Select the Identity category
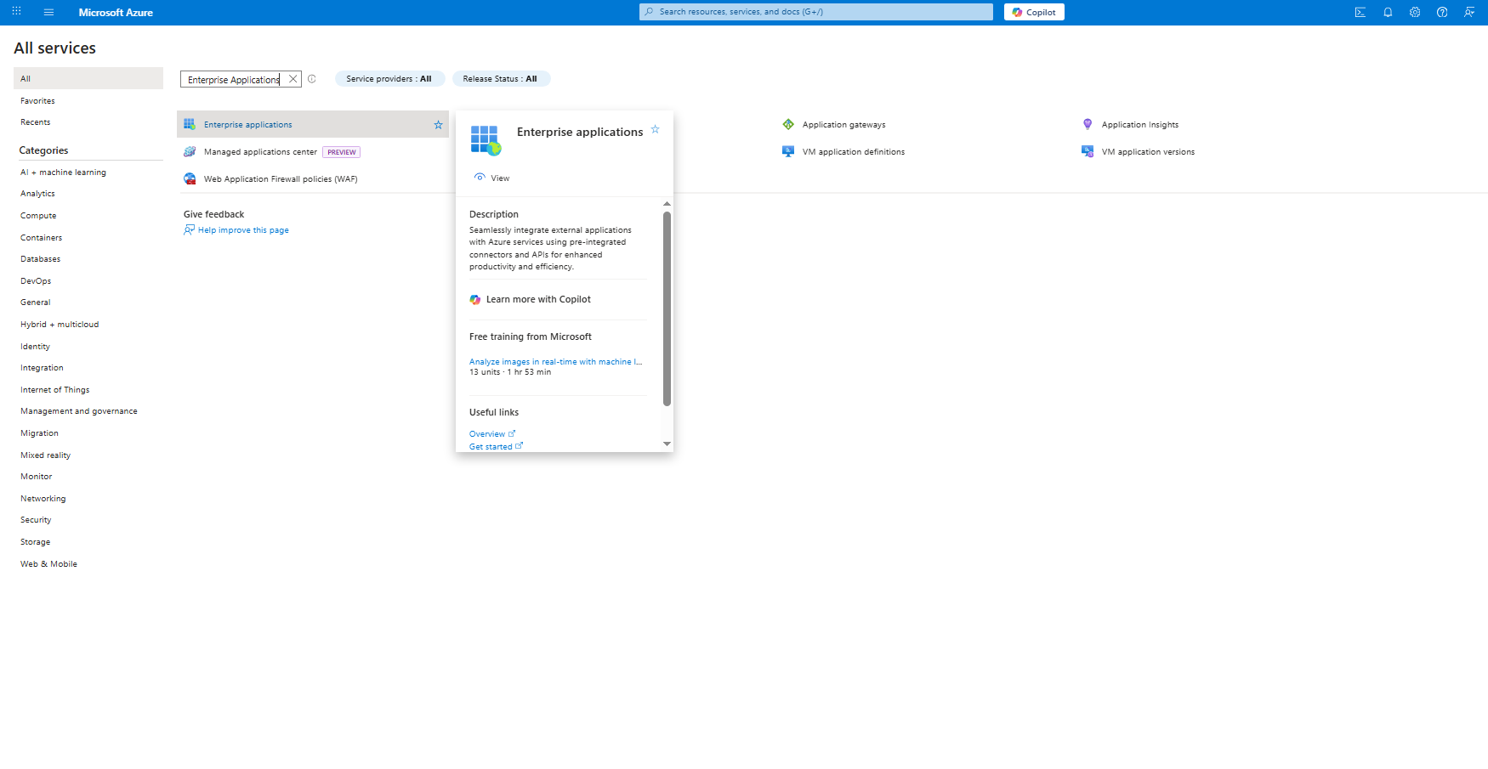 pos(35,347)
